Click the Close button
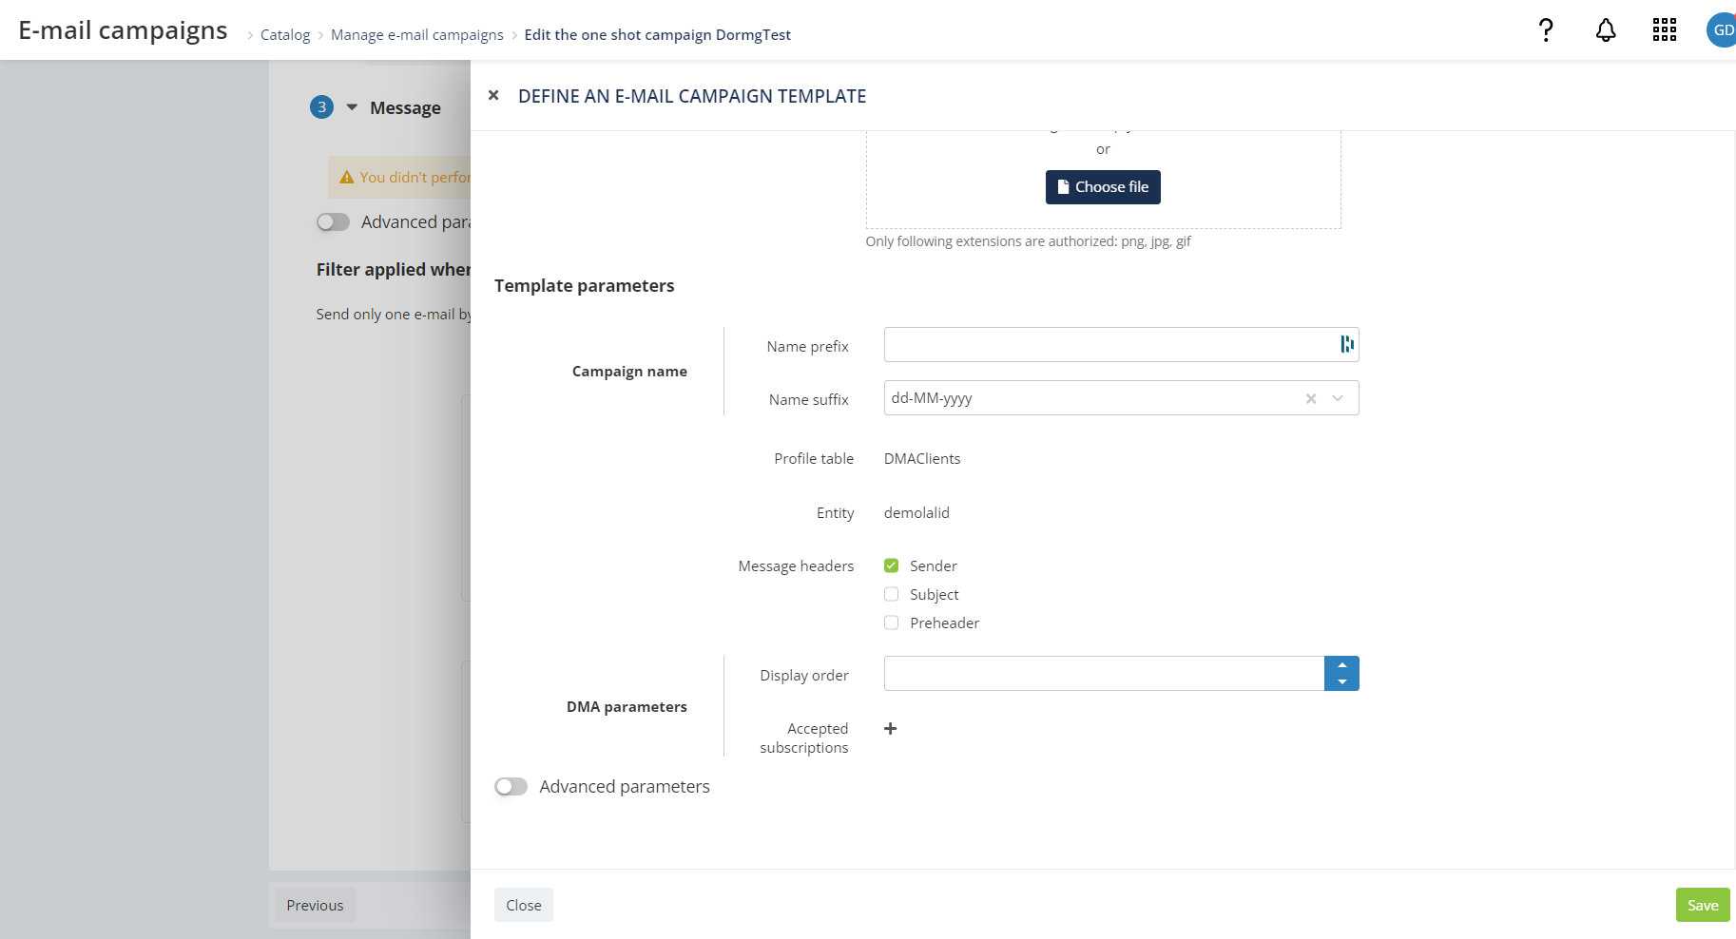Screen dimensions: 1736x939 coord(524,905)
